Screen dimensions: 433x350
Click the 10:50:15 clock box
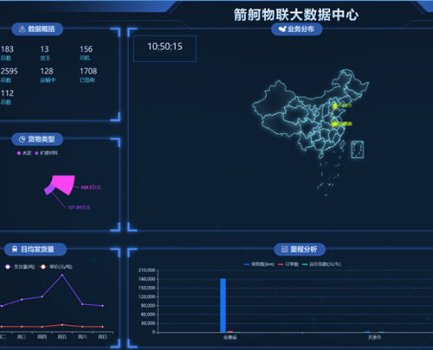[165, 48]
